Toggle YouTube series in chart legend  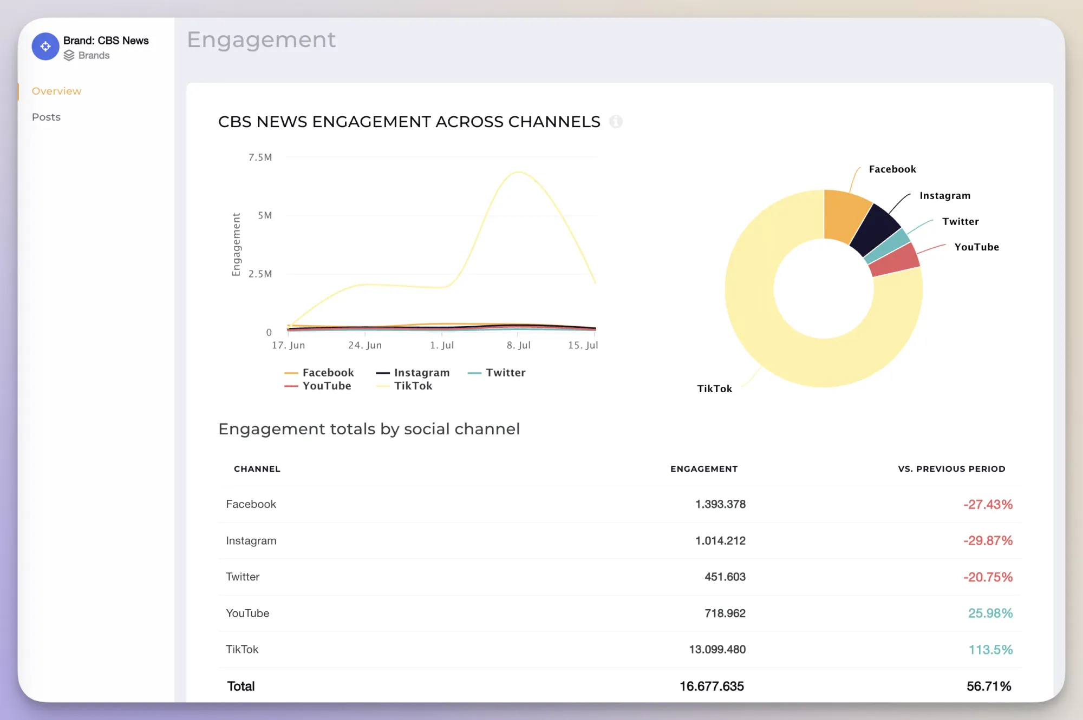pyautogui.click(x=318, y=386)
